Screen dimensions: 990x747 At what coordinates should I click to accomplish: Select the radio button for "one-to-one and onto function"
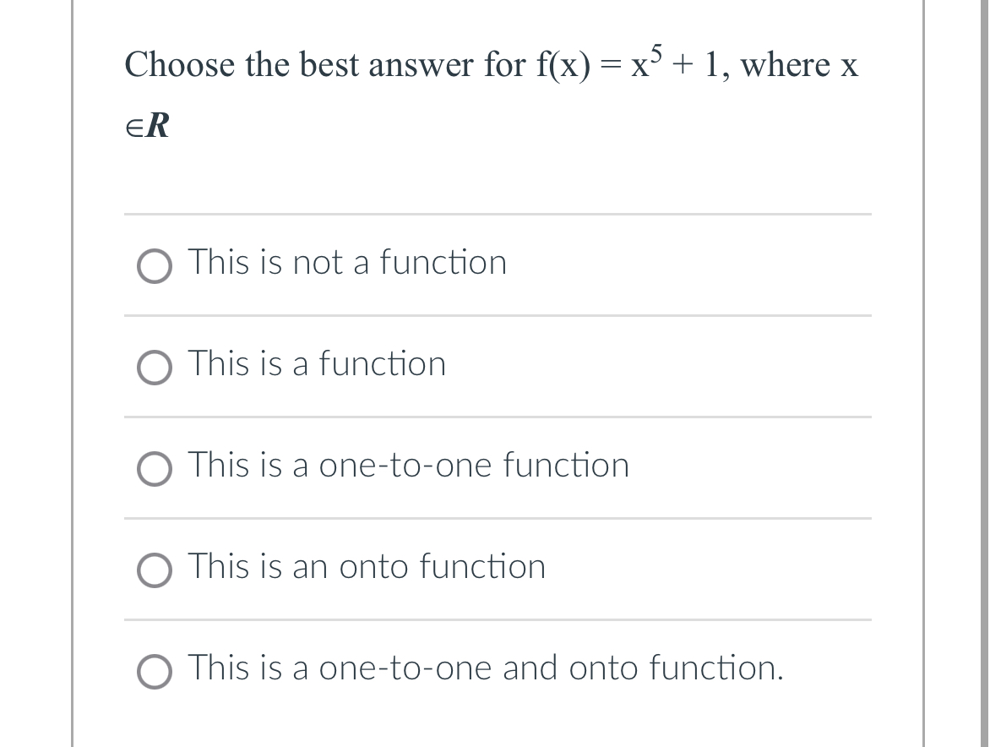pos(154,673)
